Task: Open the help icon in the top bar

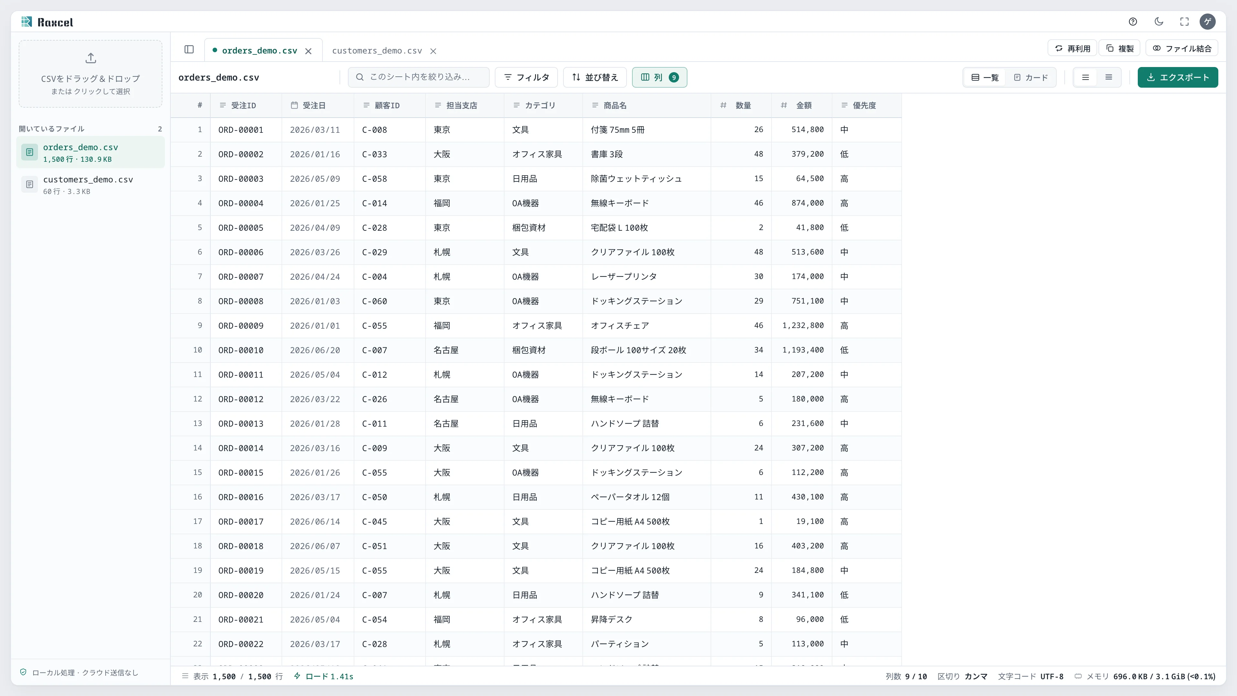Action: point(1133,22)
